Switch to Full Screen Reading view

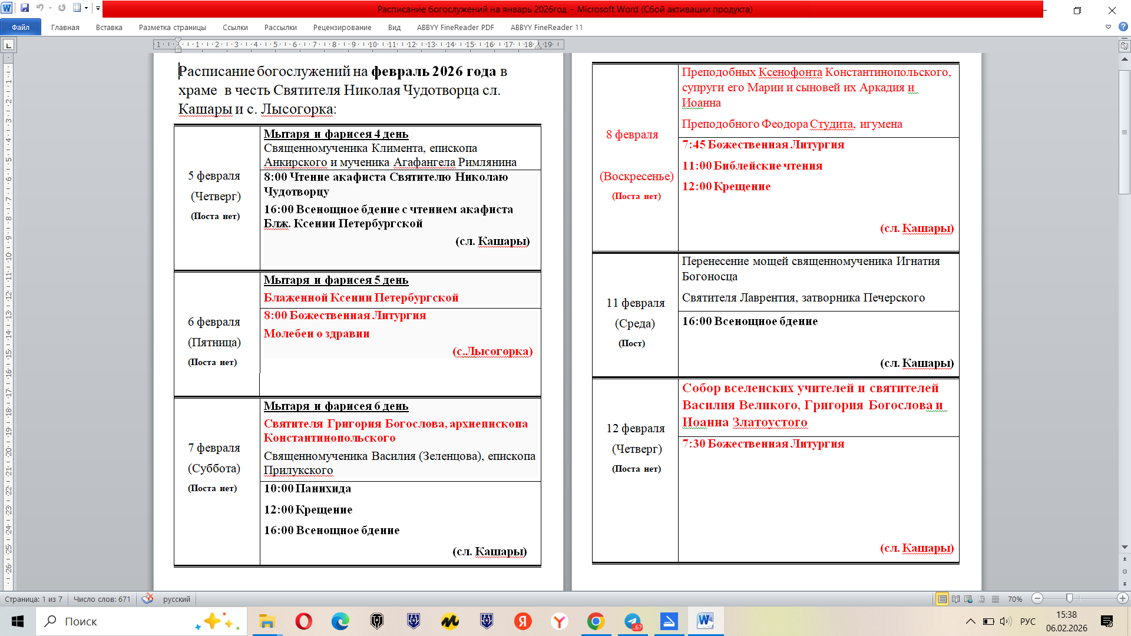tap(955, 599)
